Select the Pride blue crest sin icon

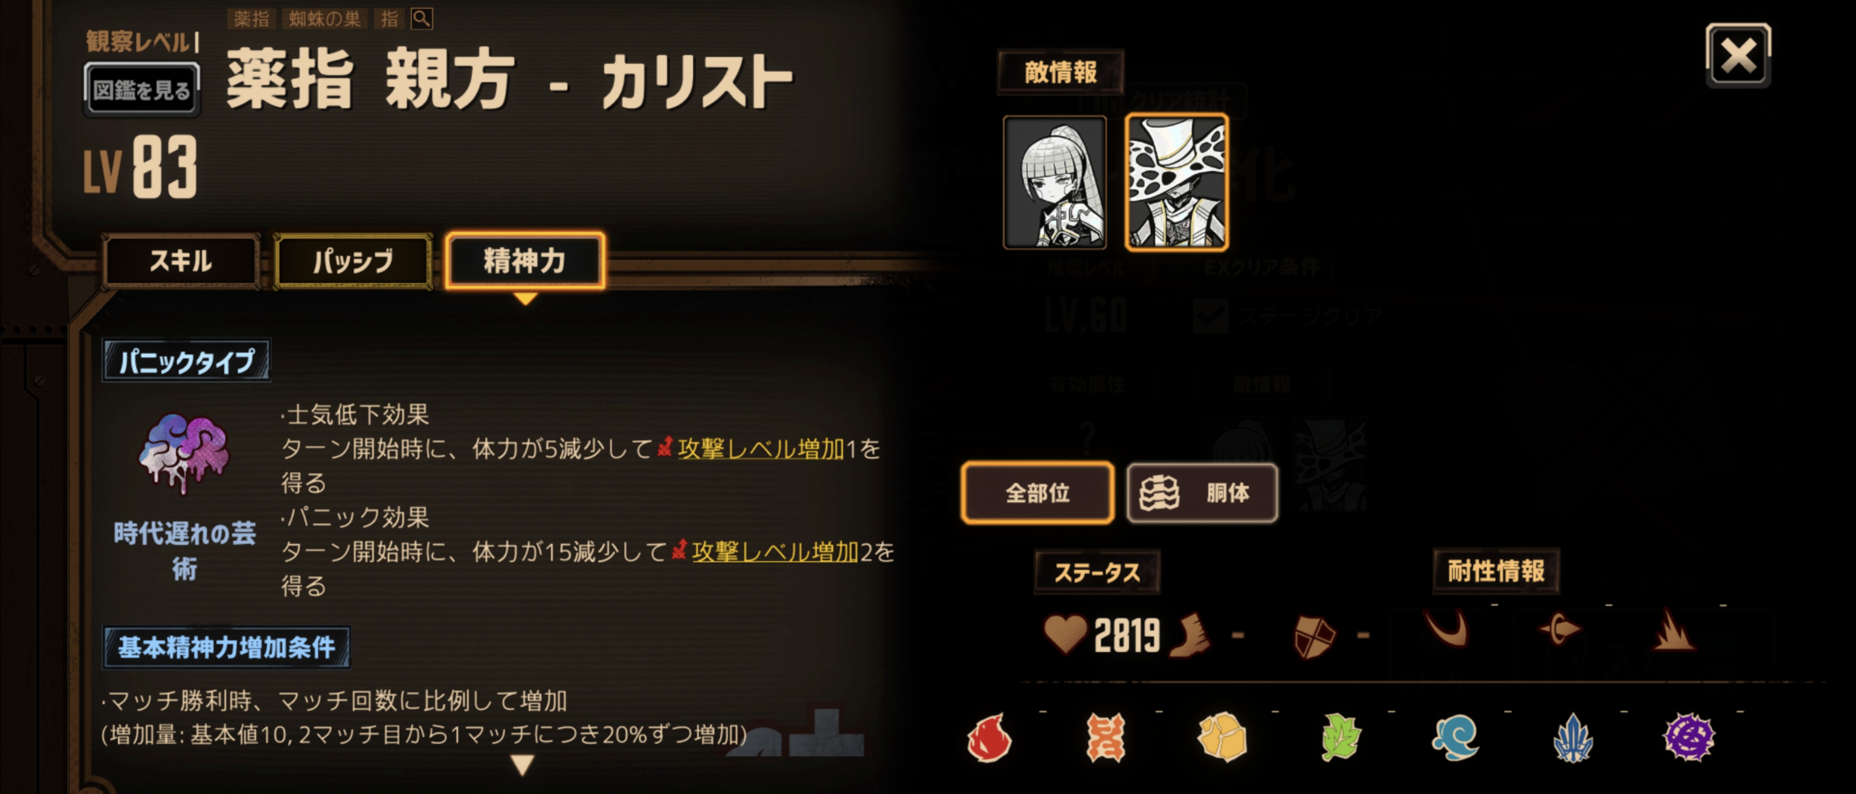(x=1573, y=738)
